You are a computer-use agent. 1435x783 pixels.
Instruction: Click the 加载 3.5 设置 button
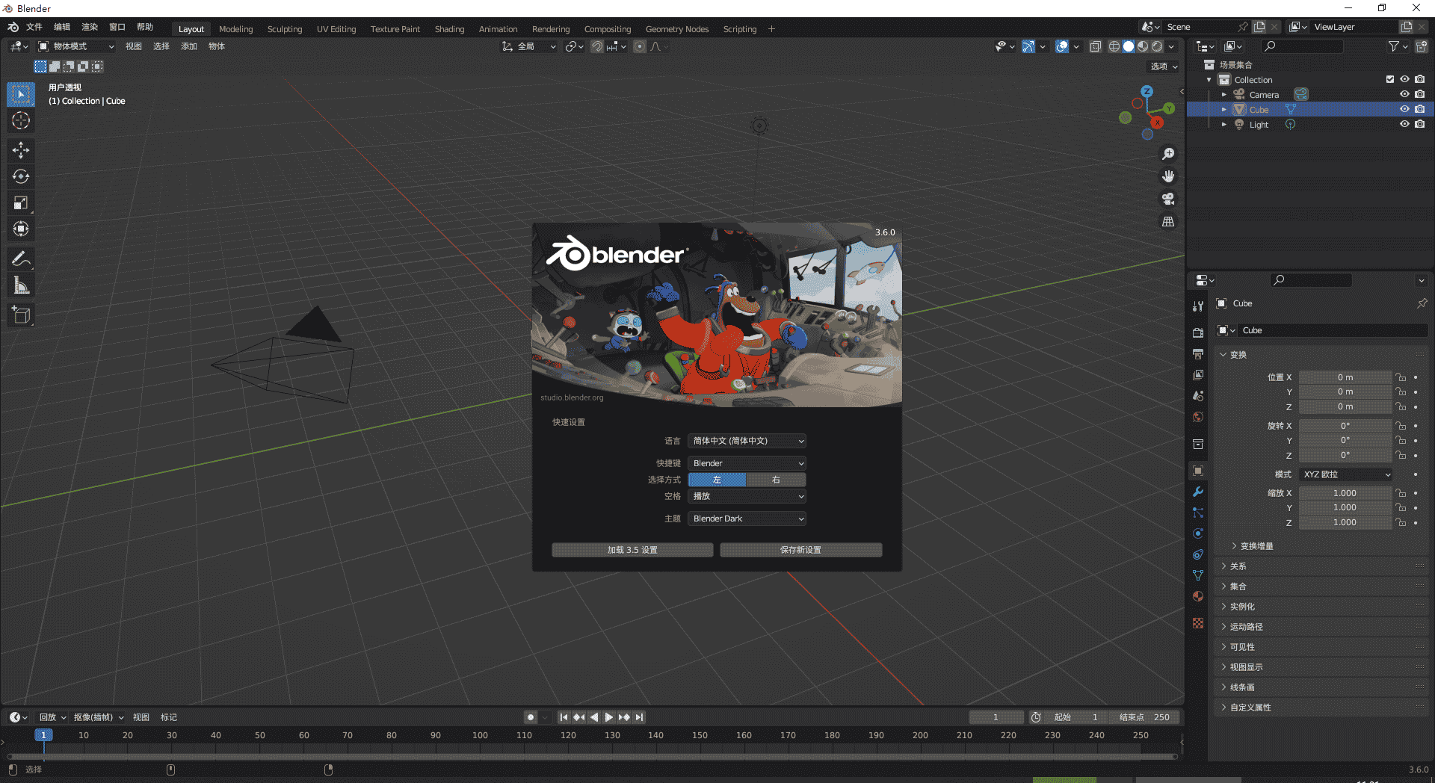[632, 550]
